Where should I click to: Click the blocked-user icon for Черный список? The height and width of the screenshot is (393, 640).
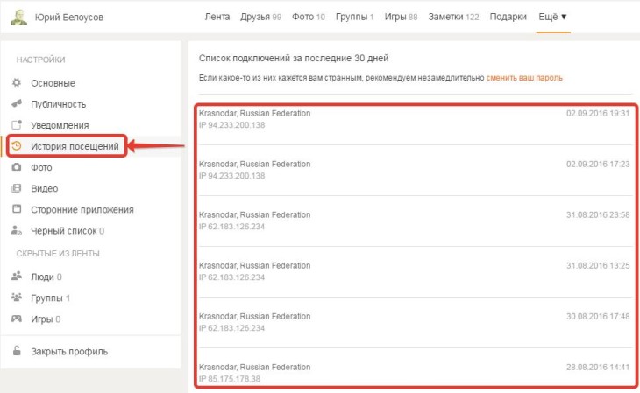(x=17, y=230)
